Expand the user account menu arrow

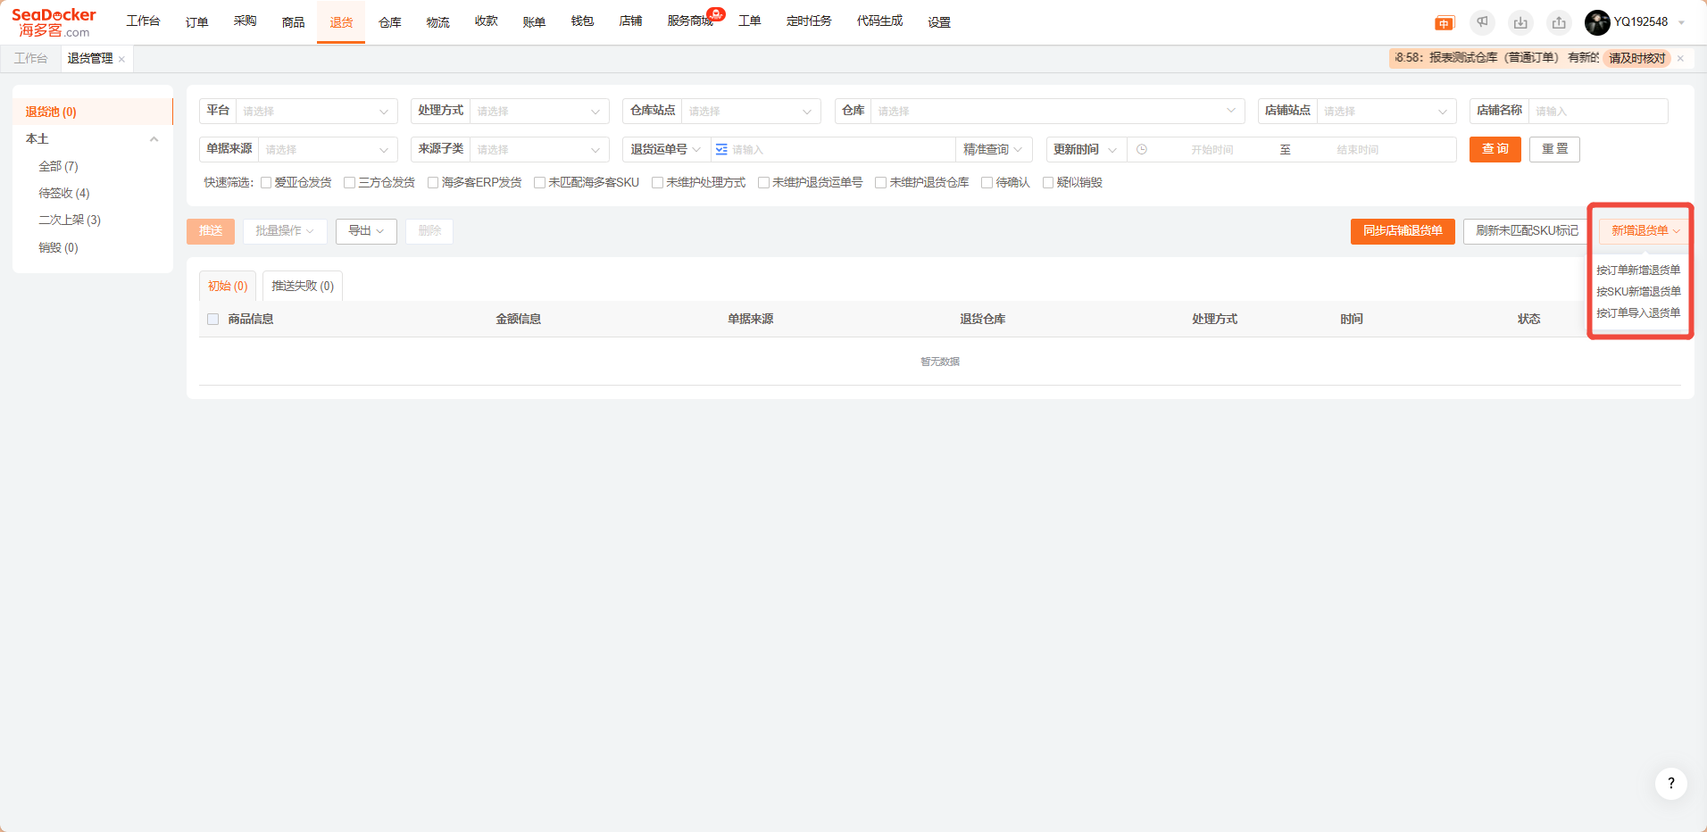point(1681,23)
